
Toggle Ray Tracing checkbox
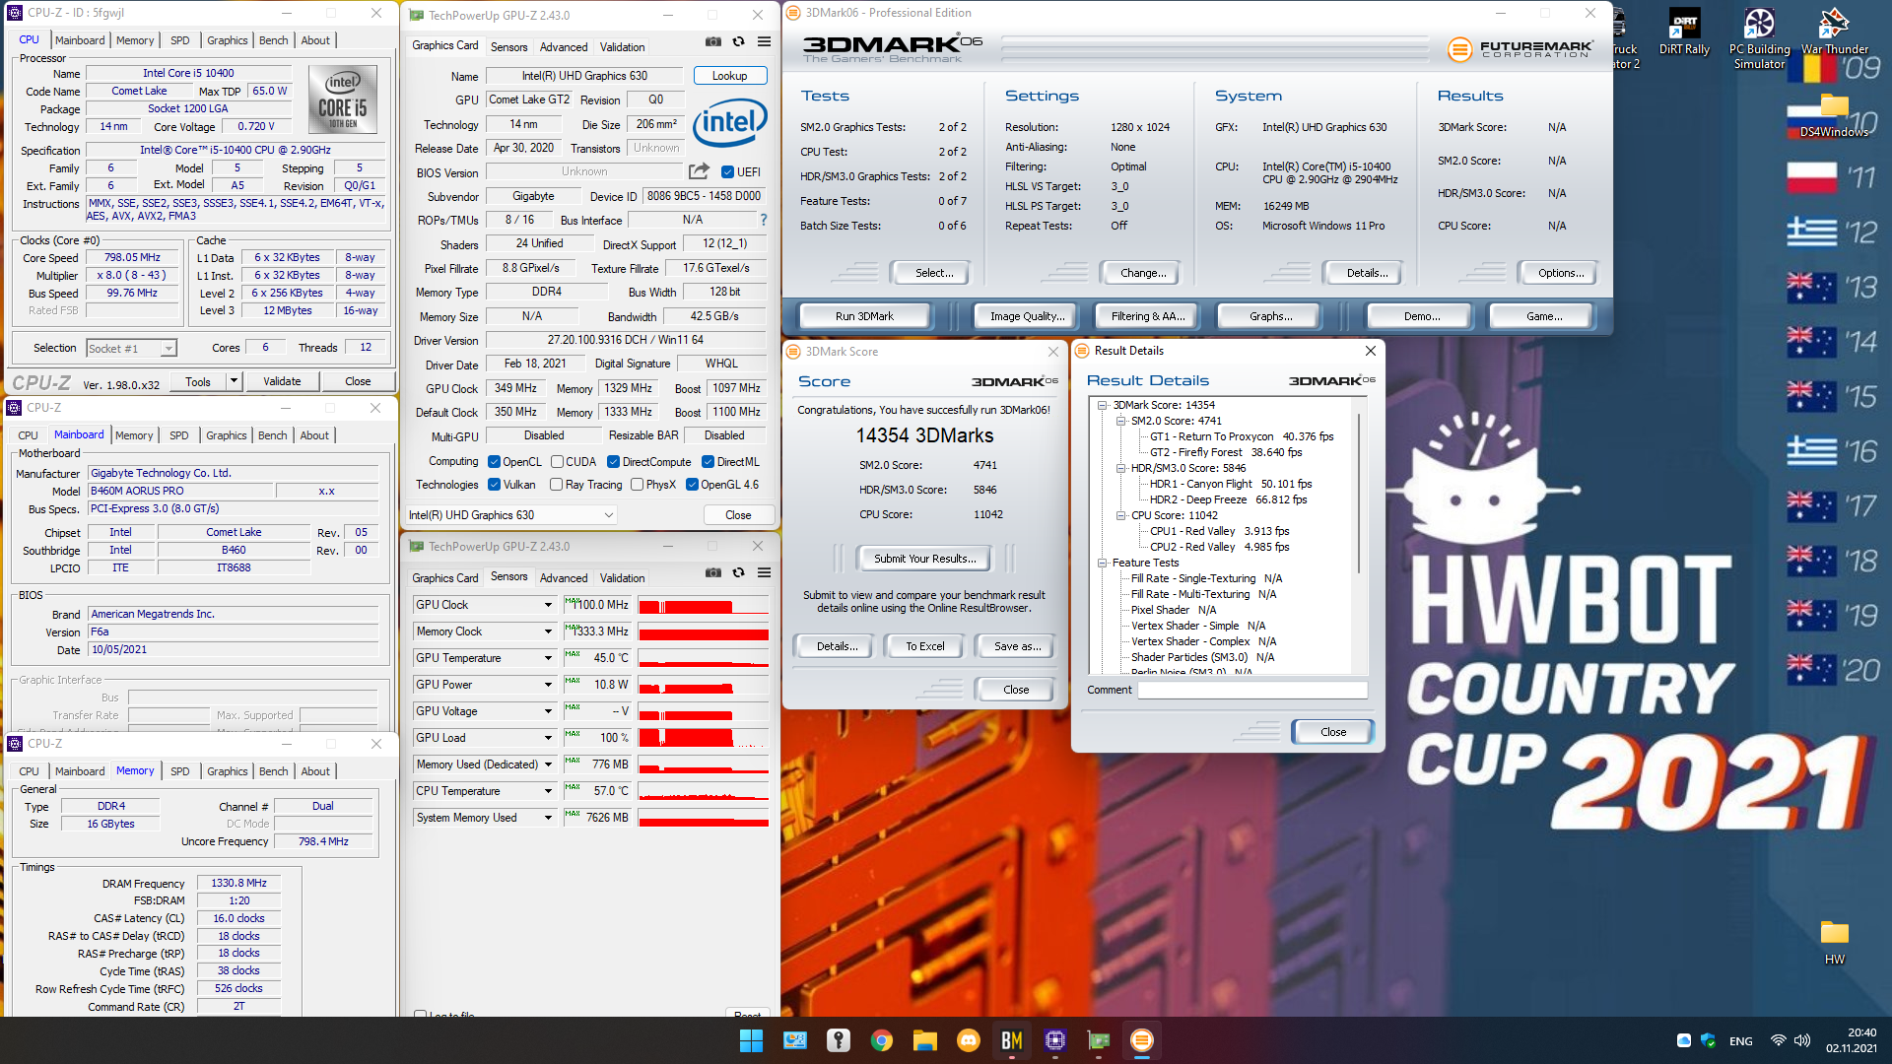click(556, 485)
